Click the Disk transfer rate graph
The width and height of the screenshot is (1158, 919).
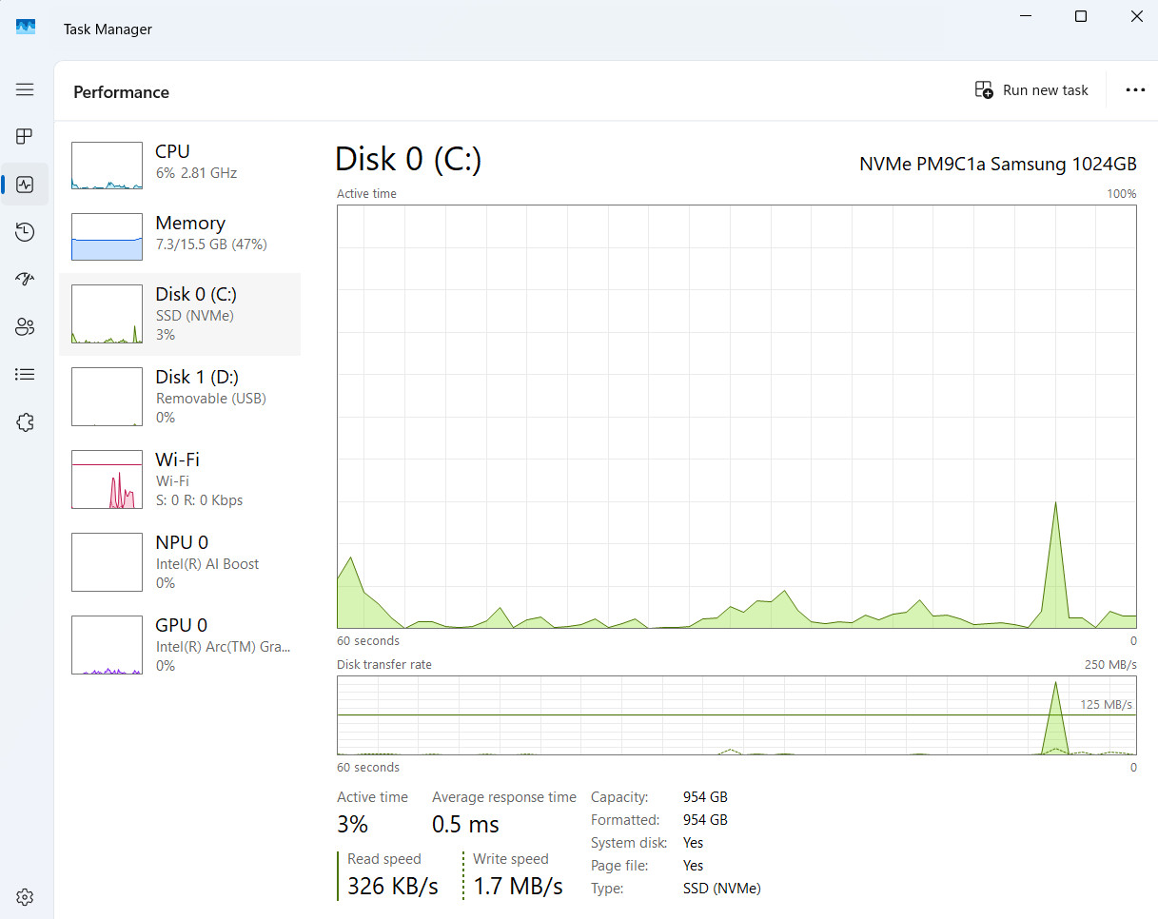736,715
